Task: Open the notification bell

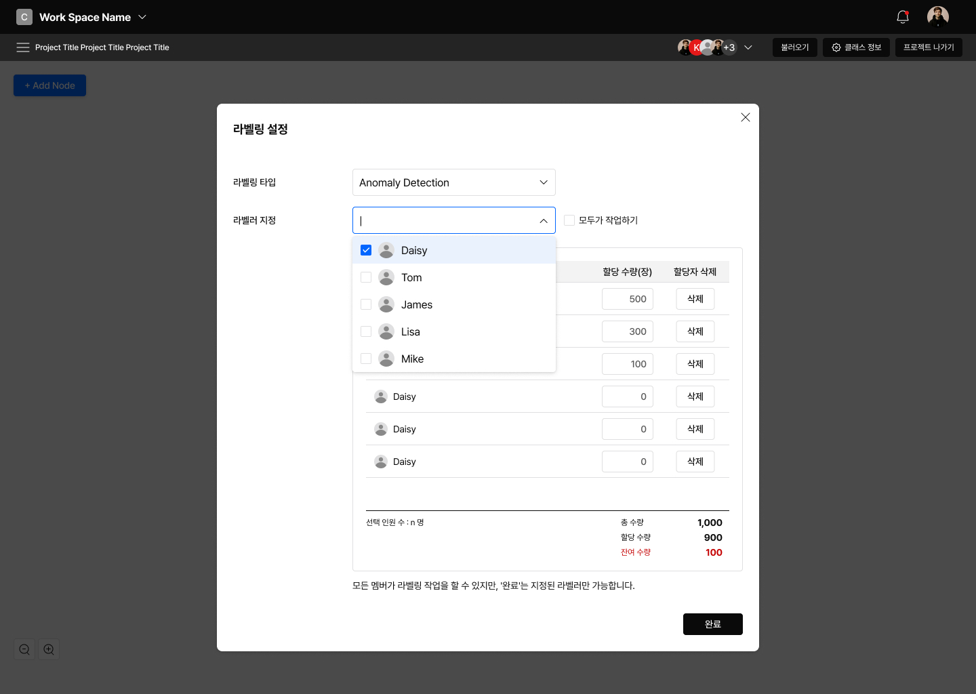Action: (x=902, y=17)
